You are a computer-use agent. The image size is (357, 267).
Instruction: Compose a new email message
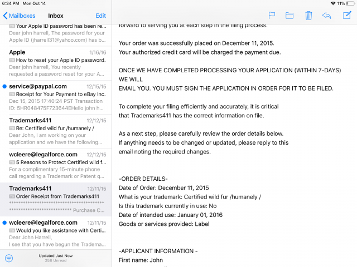click(346, 16)
